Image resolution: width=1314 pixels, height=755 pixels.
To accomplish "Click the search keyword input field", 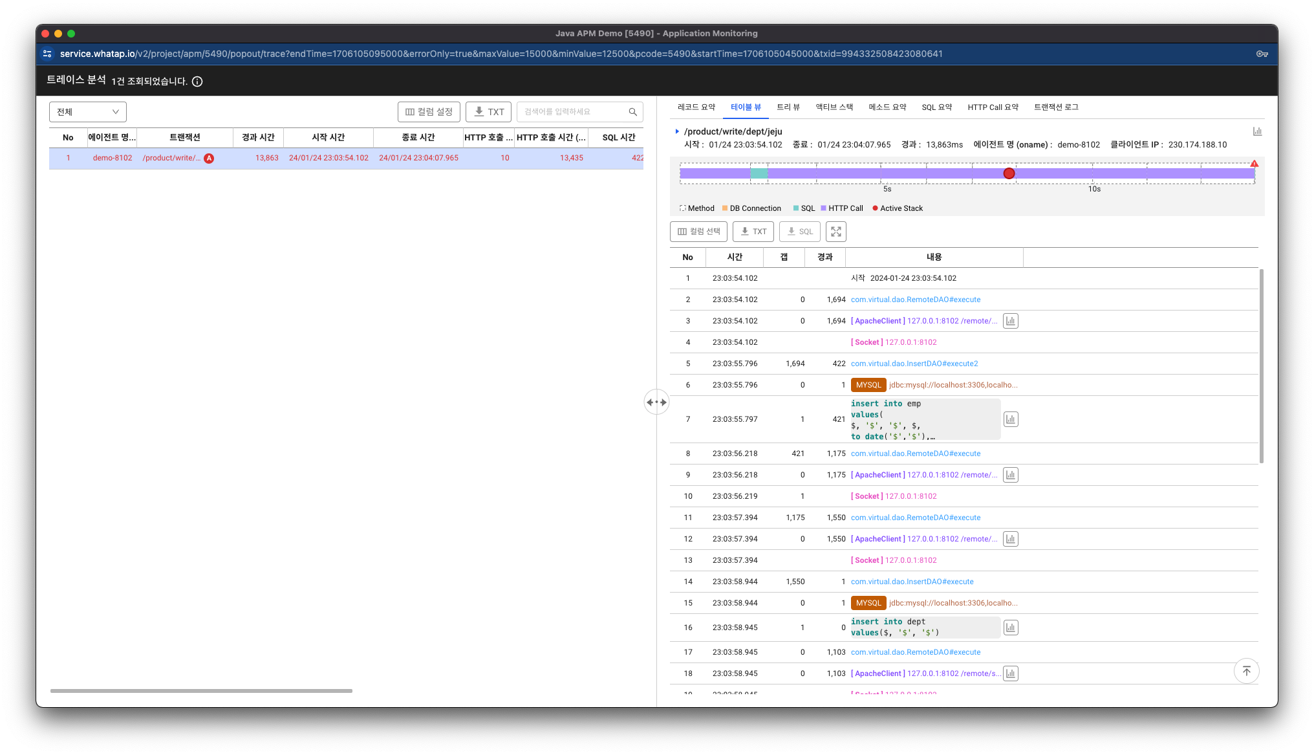I will point(572,112).
